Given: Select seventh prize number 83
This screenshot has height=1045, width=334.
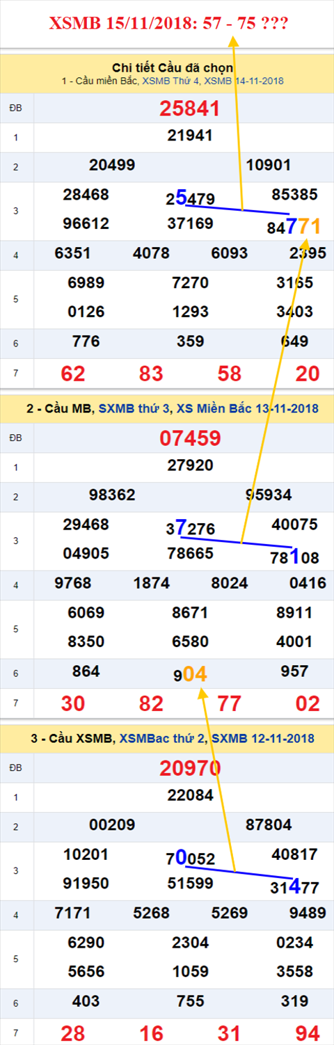Looking at the screenshot, I should [x=151, y=374].
